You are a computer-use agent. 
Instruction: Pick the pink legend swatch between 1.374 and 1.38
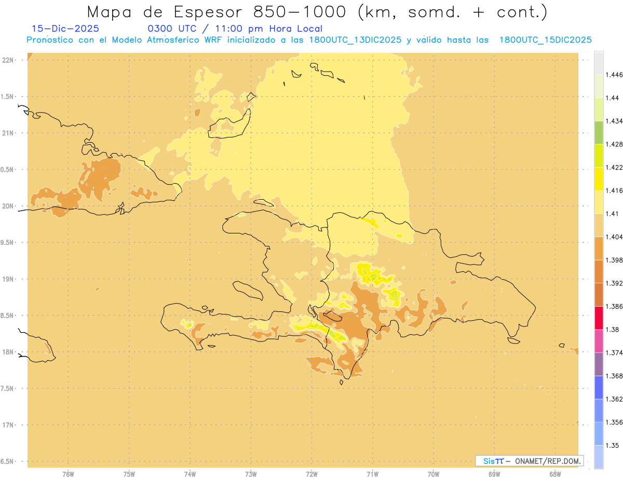click(x=599, y=341)
